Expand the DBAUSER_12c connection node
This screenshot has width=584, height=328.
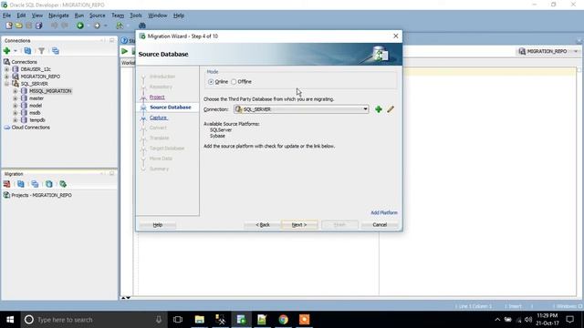(6, 69)
